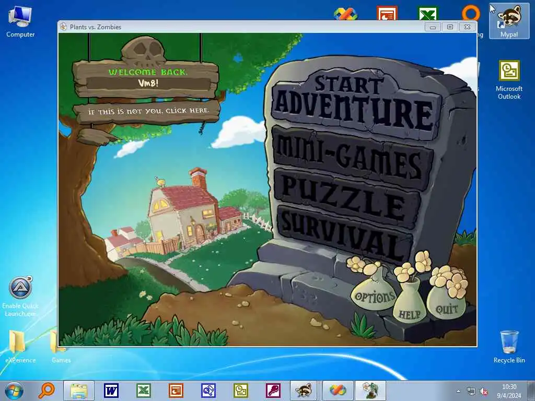Click the colorful pinwheel taskbar button

(x=338, y=391)
